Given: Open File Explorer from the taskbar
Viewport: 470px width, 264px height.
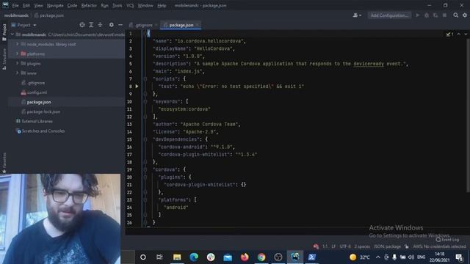Looking at the screenshot, I should [177, 257].
